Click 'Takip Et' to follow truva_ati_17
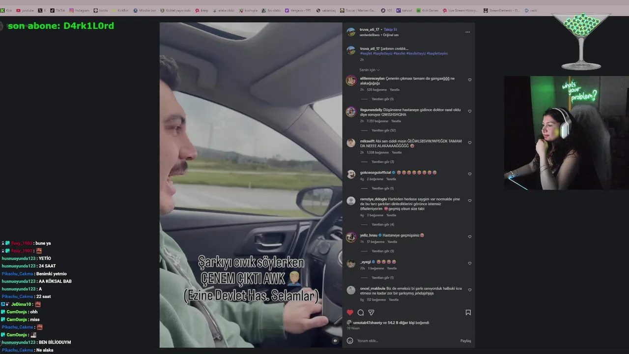Screen dimensions: 629x354 click(390, 29)
